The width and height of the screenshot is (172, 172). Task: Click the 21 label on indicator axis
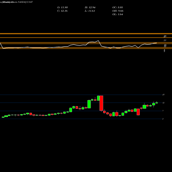coord(165,40)
